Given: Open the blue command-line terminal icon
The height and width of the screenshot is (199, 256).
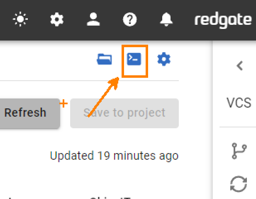Looking at the screenshot, I should tap(134, 60).
